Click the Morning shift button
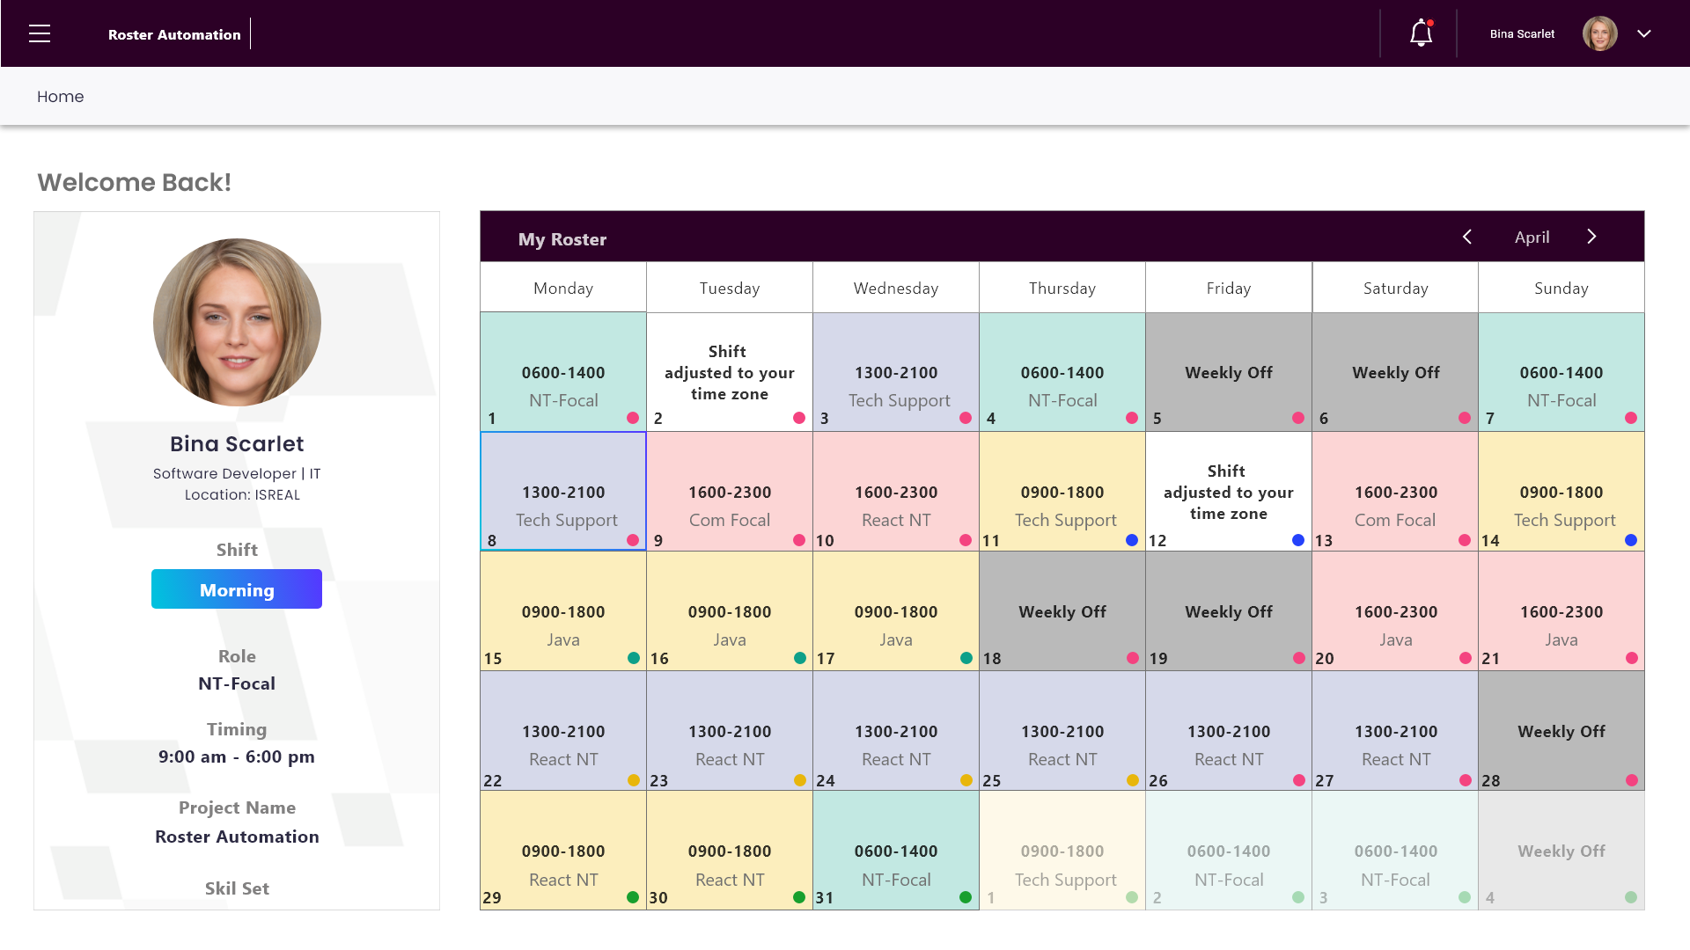The width and height of the screenshot is (1690, 950). coord(236,589)
